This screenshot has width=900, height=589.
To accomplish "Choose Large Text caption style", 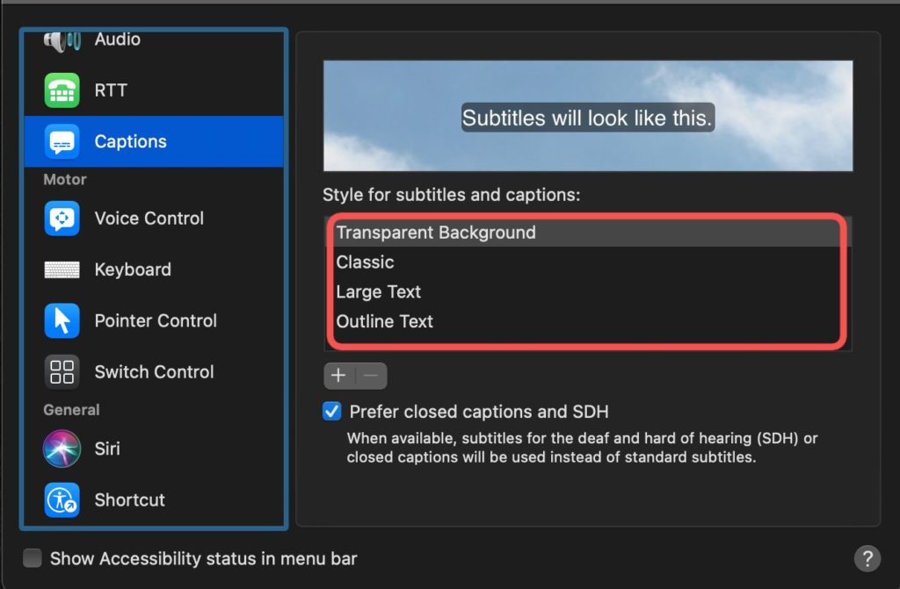I will [588, 292].
